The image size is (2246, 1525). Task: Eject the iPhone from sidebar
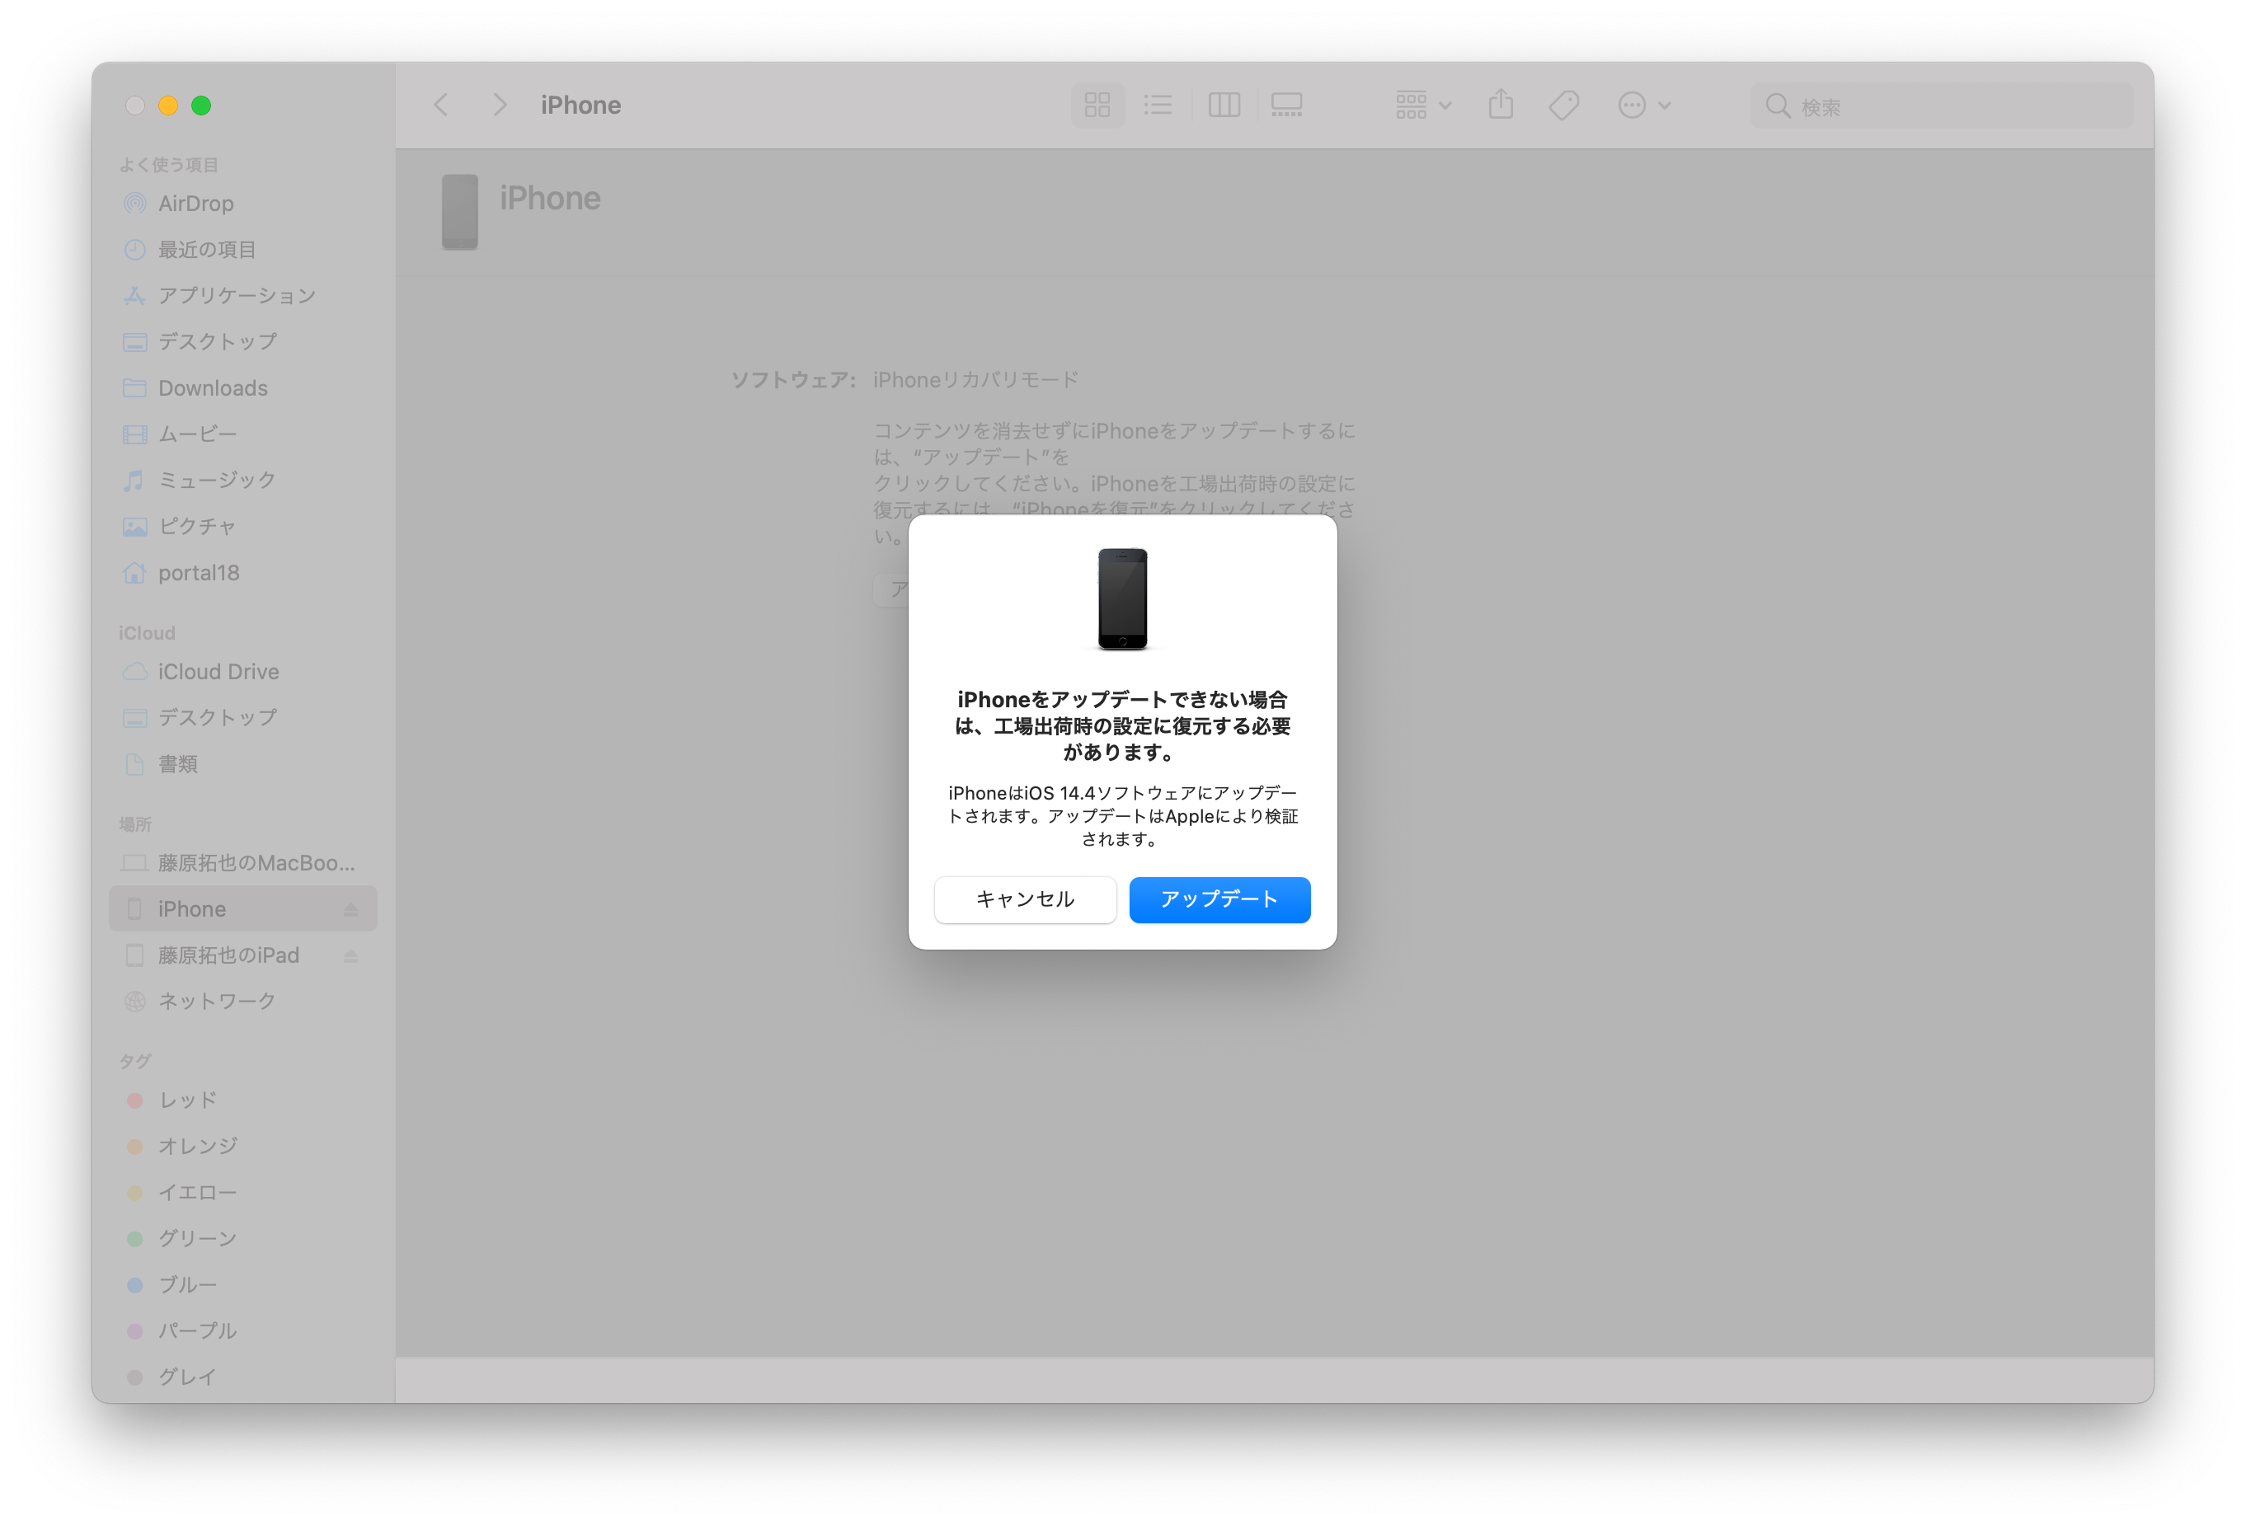point(350,909)
